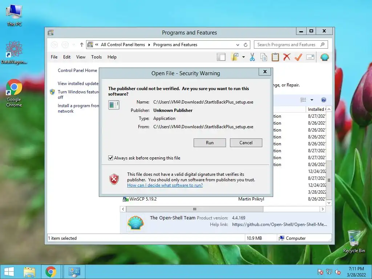Open the Edit menu

pyautogui.click(x=67, y=57)
